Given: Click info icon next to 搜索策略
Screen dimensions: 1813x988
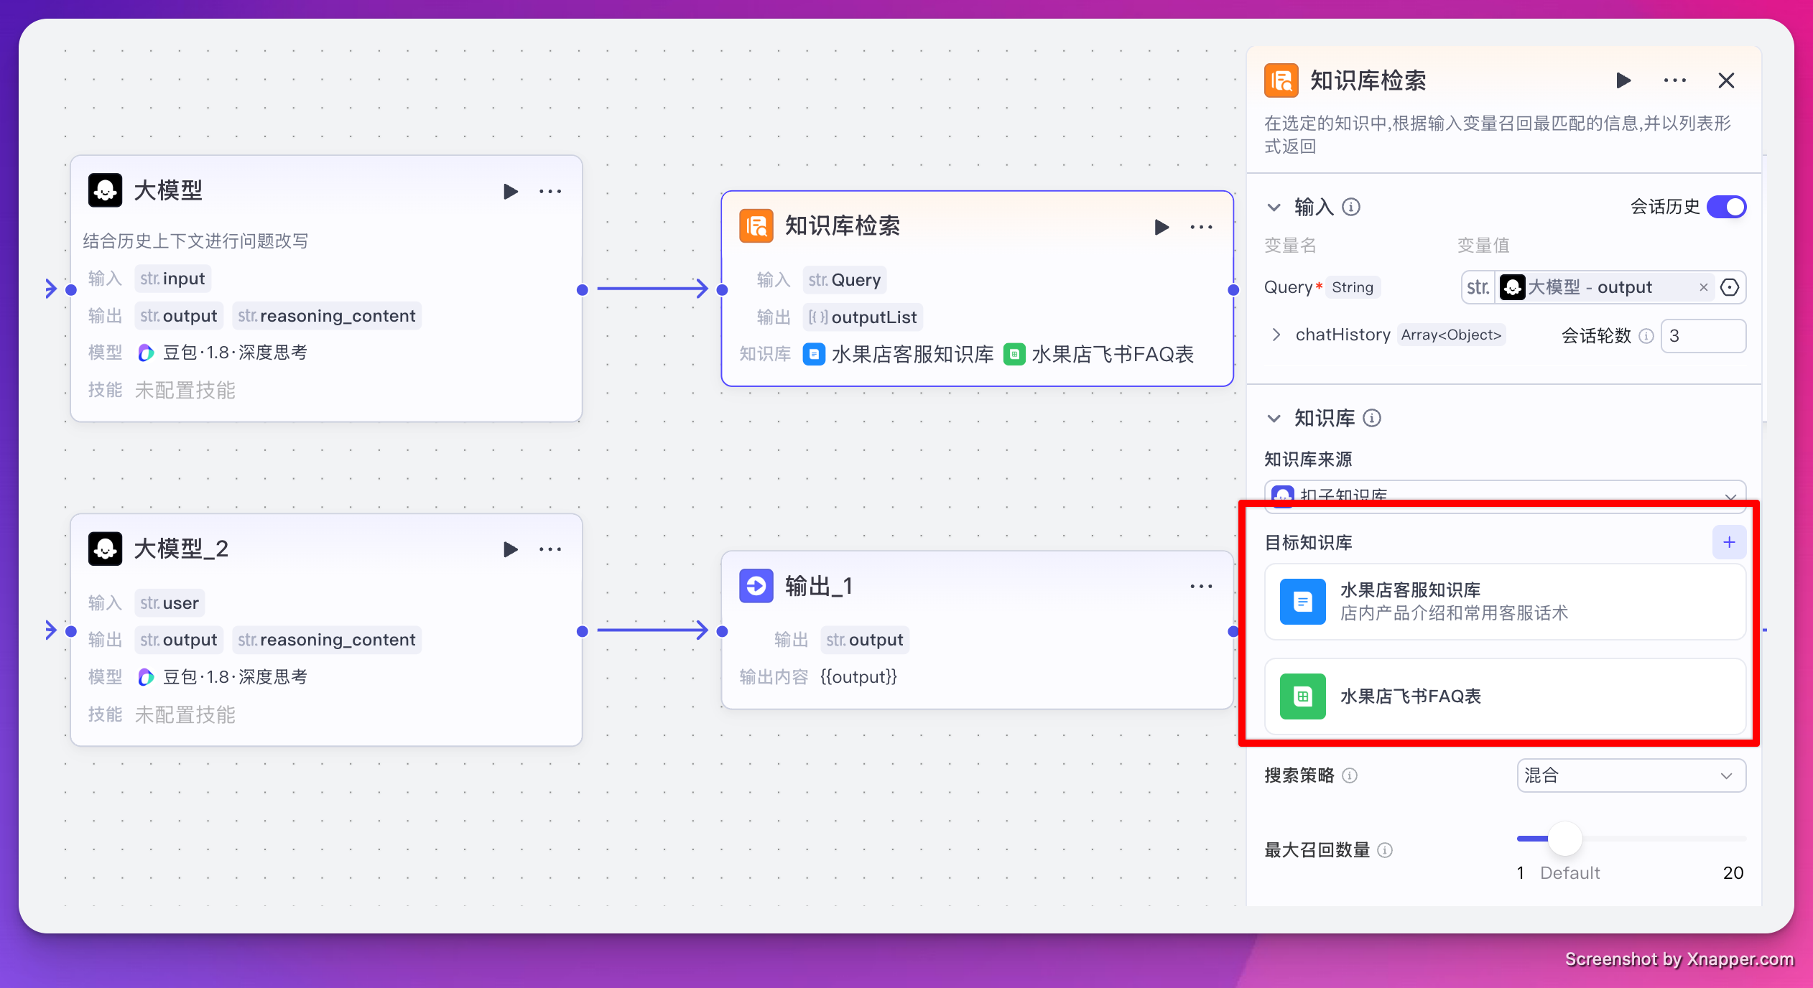Looking at the screenshot, I should coord(1350,775).
